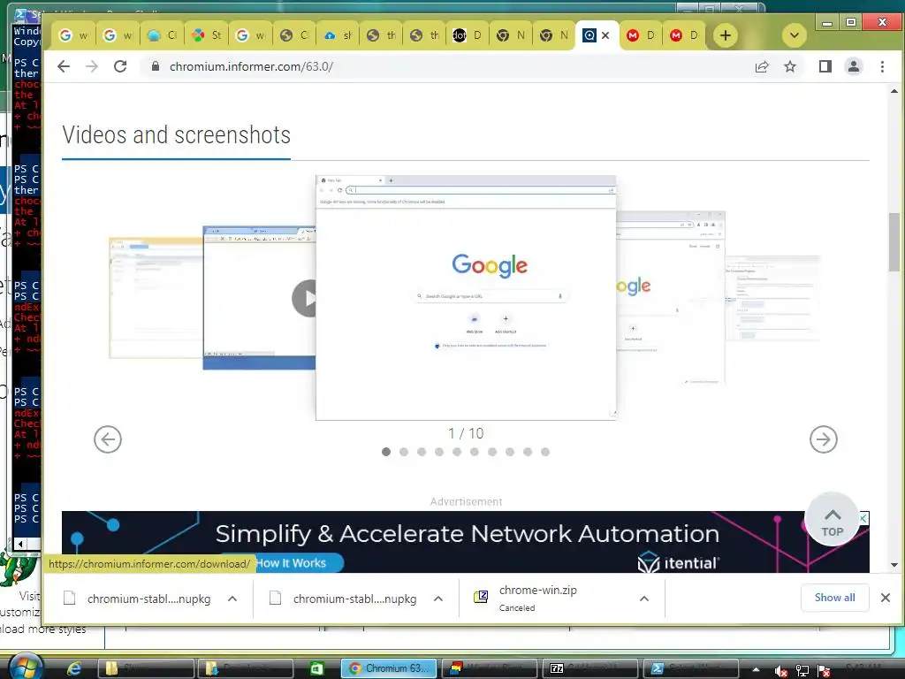Open the three-dot Chromium menu

click(x=882, y=66)
